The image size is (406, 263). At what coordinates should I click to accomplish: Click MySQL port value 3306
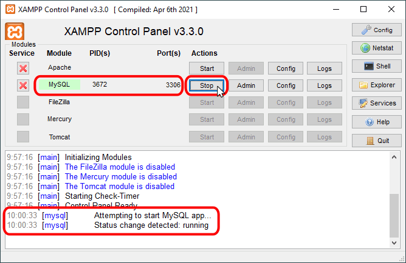click(x=173, y=85)
